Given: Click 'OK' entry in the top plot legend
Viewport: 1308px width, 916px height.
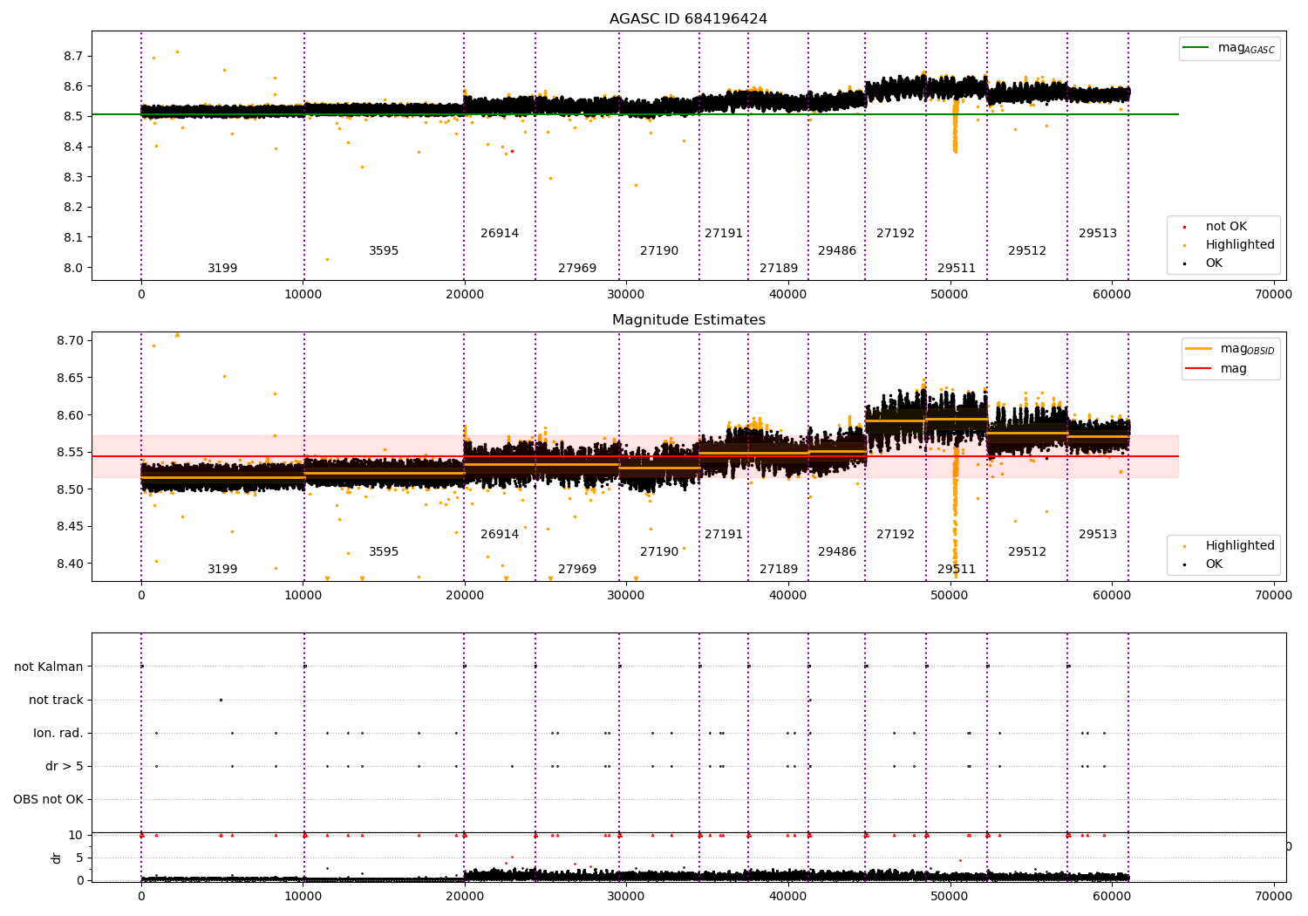Looking at the screenshot, I should (1203, 263).
